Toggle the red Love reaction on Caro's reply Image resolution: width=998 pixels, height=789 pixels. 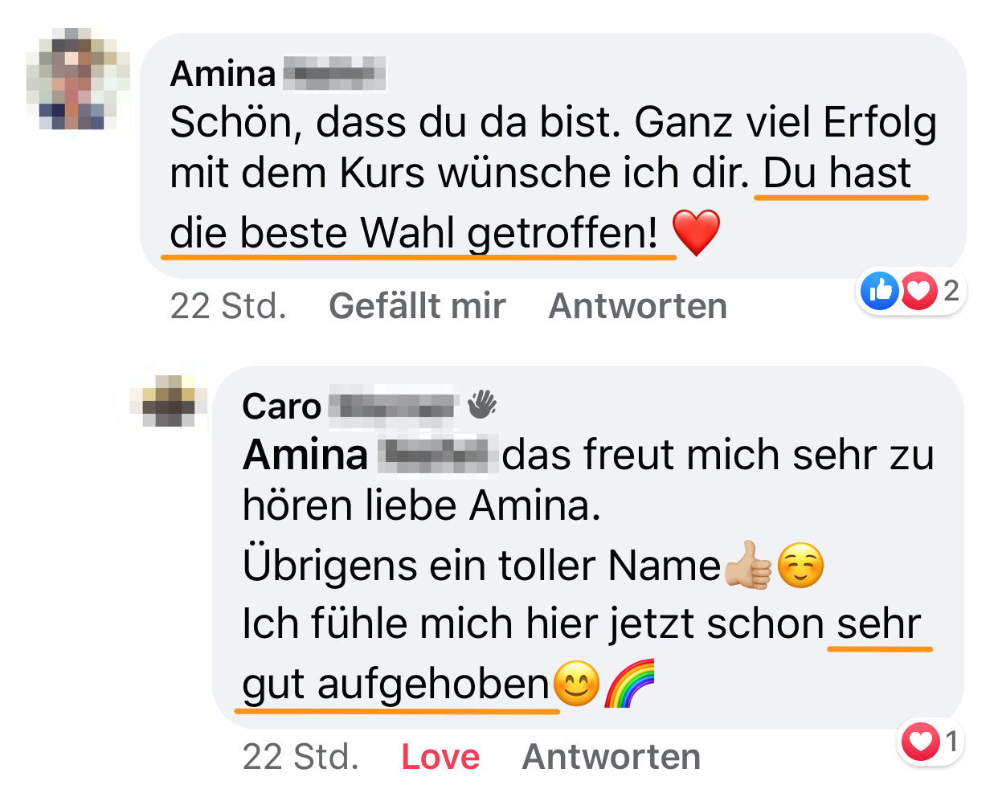pos(440,757)
